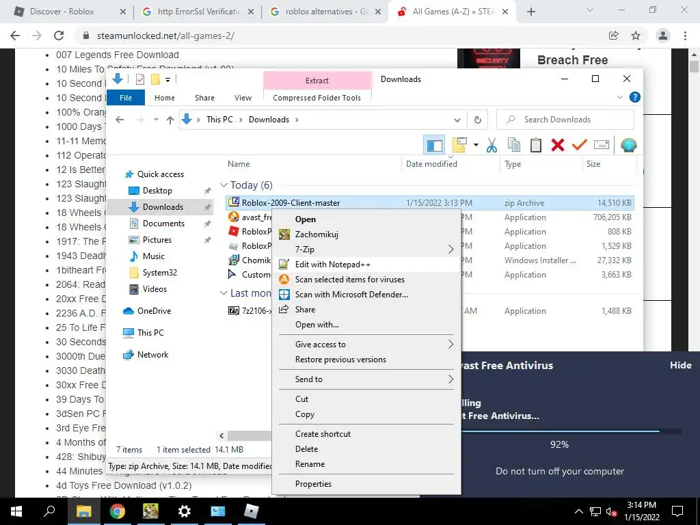Expand the Send to submenu

tap(366, 379)
